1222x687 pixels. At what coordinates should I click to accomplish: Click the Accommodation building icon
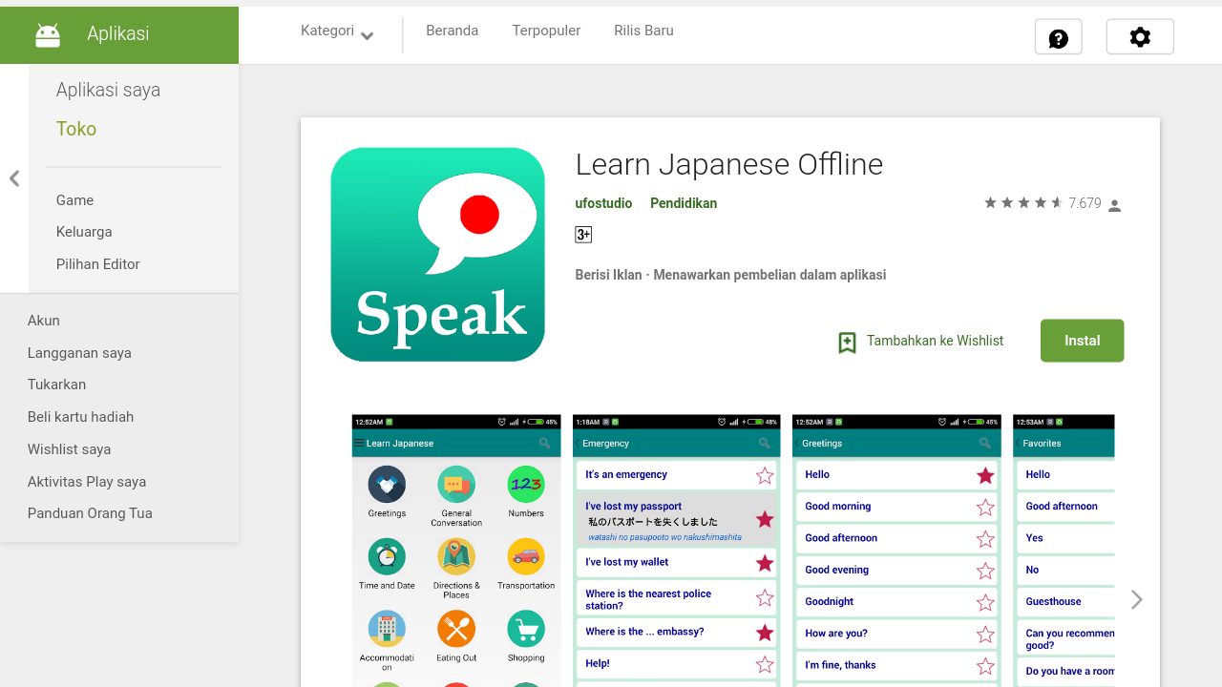click(387, 630)
